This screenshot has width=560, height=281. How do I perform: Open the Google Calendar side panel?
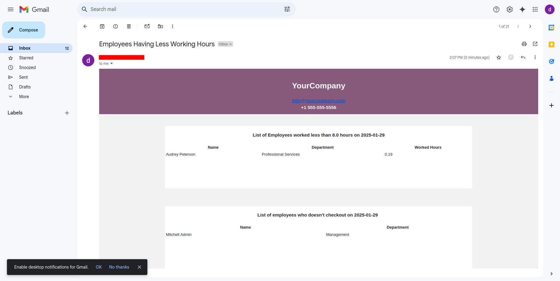[x=552, y=28]
